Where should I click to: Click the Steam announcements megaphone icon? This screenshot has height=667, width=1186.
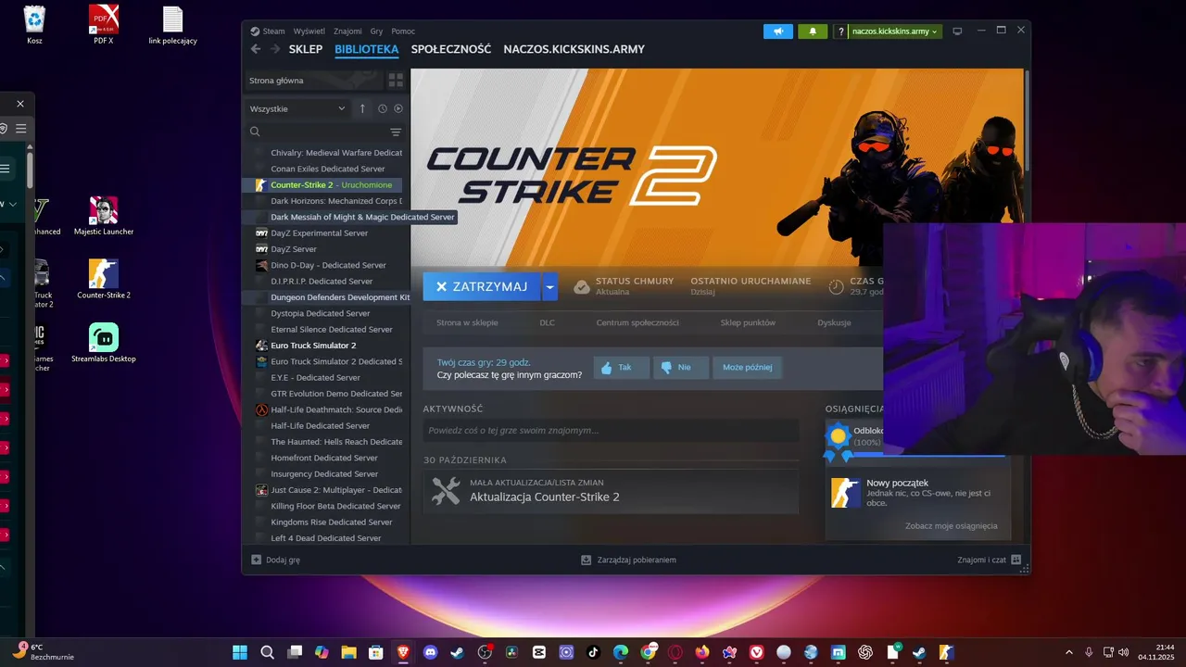778,31
